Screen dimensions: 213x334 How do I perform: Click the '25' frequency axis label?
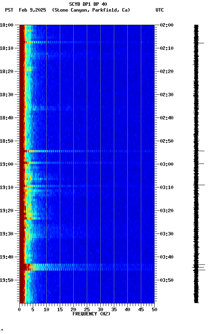[x=87, y=310]
